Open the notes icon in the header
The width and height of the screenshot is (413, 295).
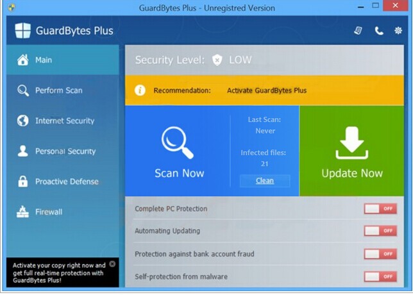pos(358,31)
